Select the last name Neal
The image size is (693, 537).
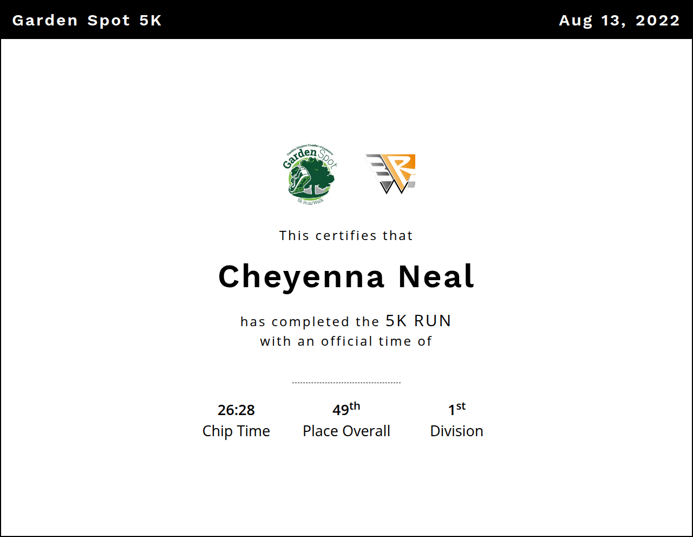click(436, 277)
